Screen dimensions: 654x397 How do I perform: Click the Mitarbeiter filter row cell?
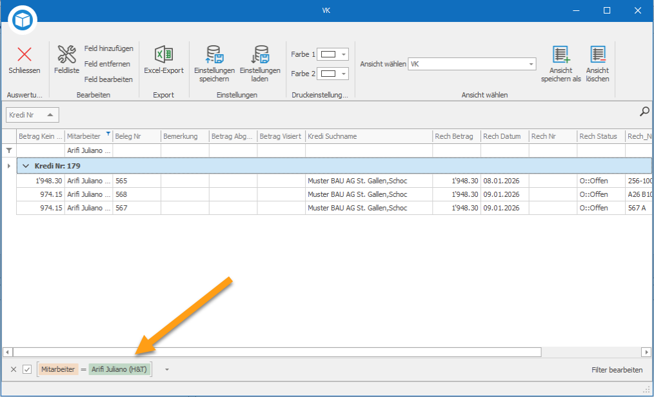[x=89, y=150]
